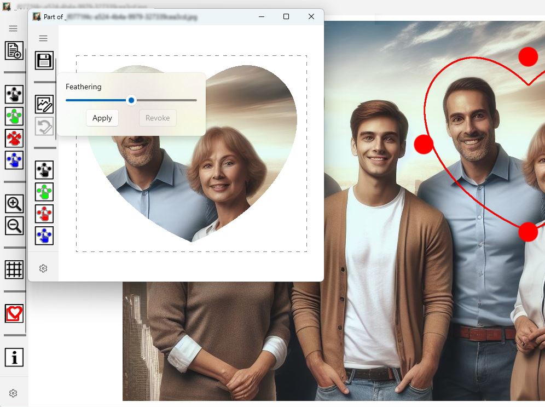Click the new document icon in main sidebar
The width and height of the screenshot is (545, 407).
14,50
